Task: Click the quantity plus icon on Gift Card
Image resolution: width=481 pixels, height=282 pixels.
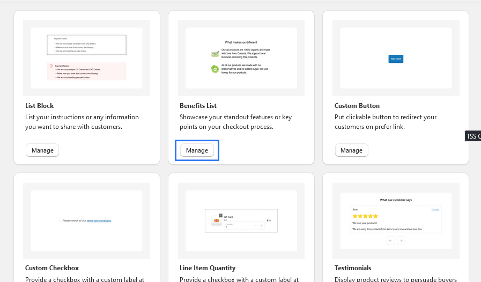Action: coord(261,226)
